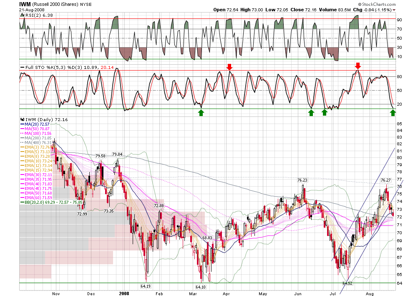Click the red arrow above late-July stochastic peak
This screenshot has width=413, height=296.
(x=358, y=66)
